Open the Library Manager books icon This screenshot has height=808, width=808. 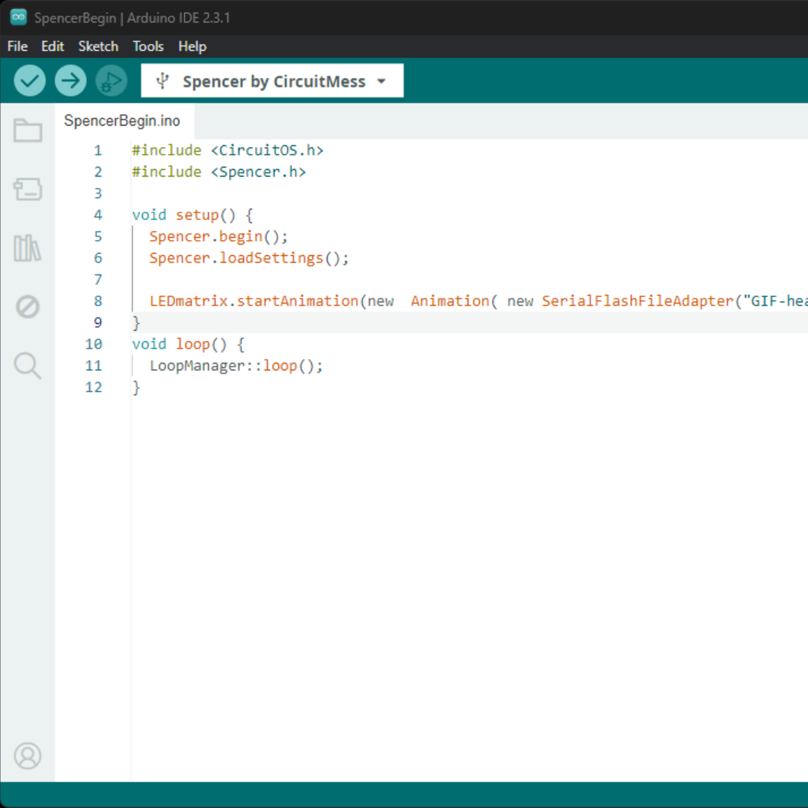(x=28, y=248)
